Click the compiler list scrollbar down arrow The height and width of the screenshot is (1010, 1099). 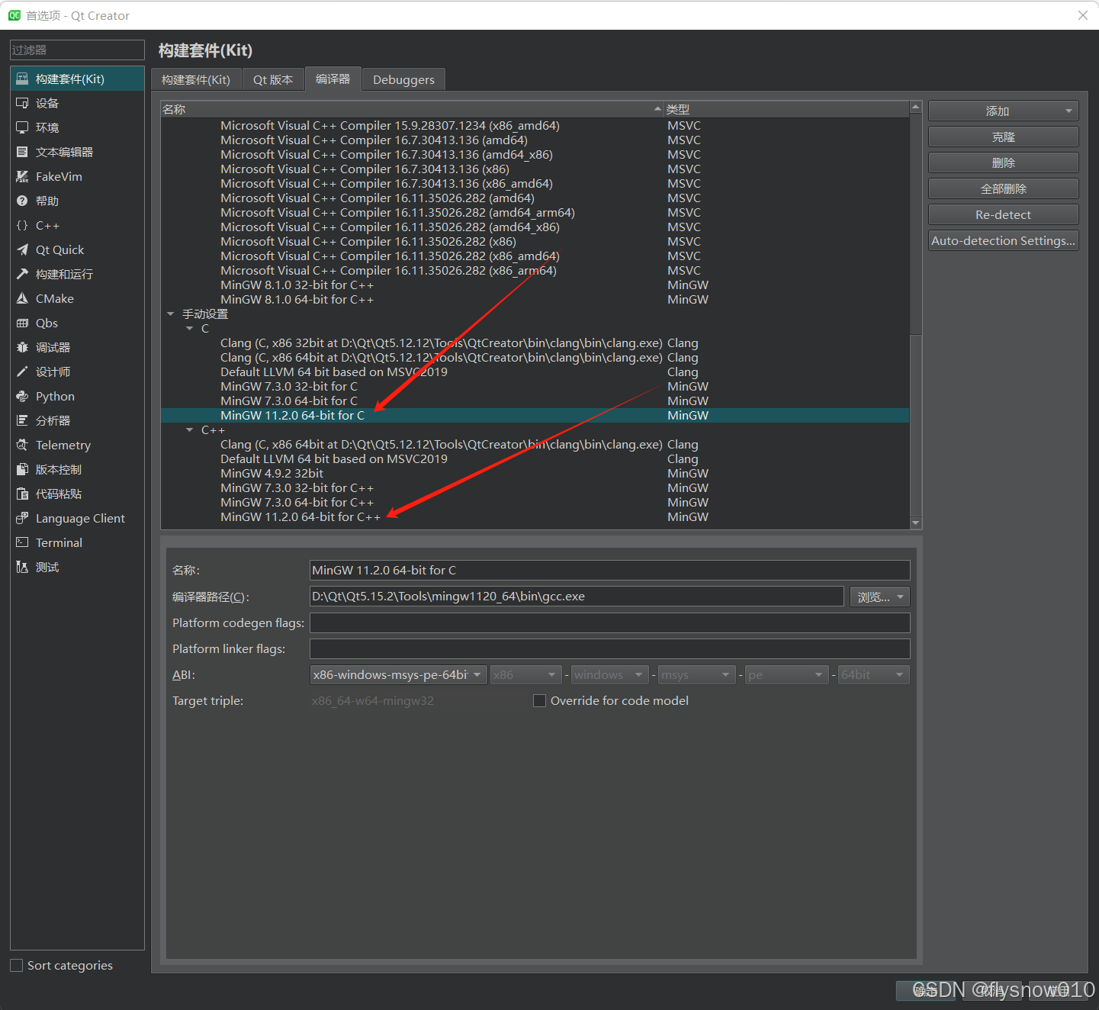(x=916, y=523)
